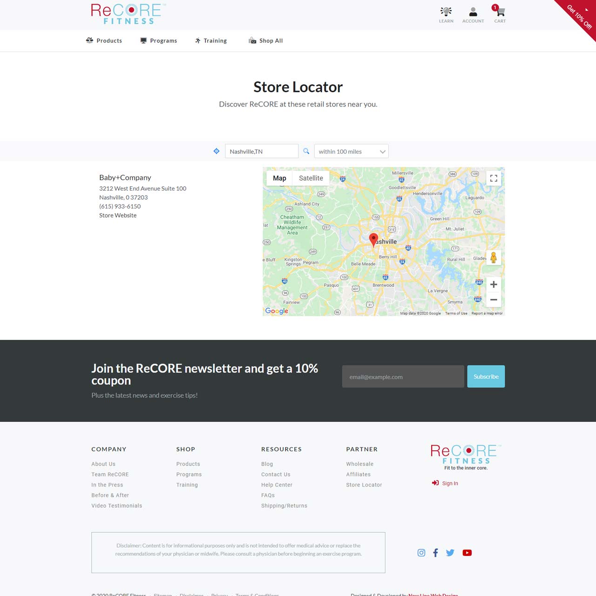Open Team ReCORE footer link

110,474
